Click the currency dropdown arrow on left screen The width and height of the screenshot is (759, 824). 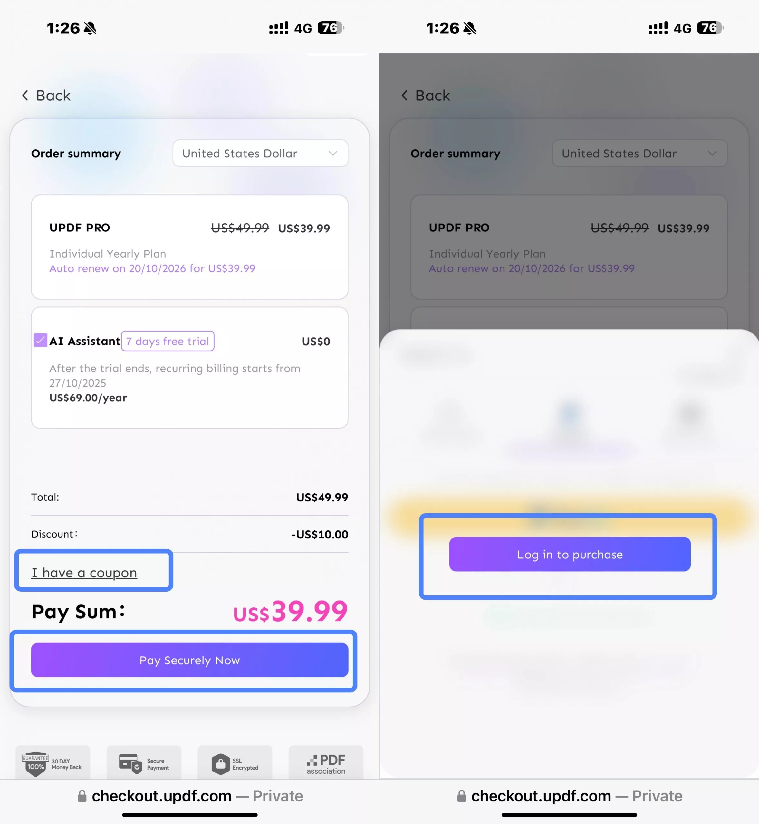pos(333,153)
